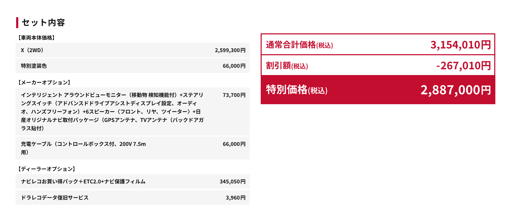Click the 【ディーラーオプション】 section label
The width and height of the screenshot is (511, 223).
tap(47, 169)
